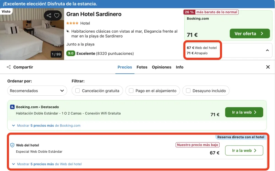Click Ir a la web for Web del hotel
The height and width of the screenshot is (171, 275).
(244, 150)
